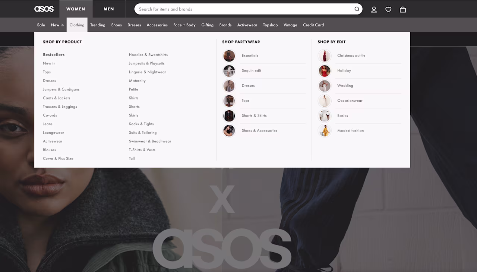Open Saved Items heart icon

pos(388,9)
